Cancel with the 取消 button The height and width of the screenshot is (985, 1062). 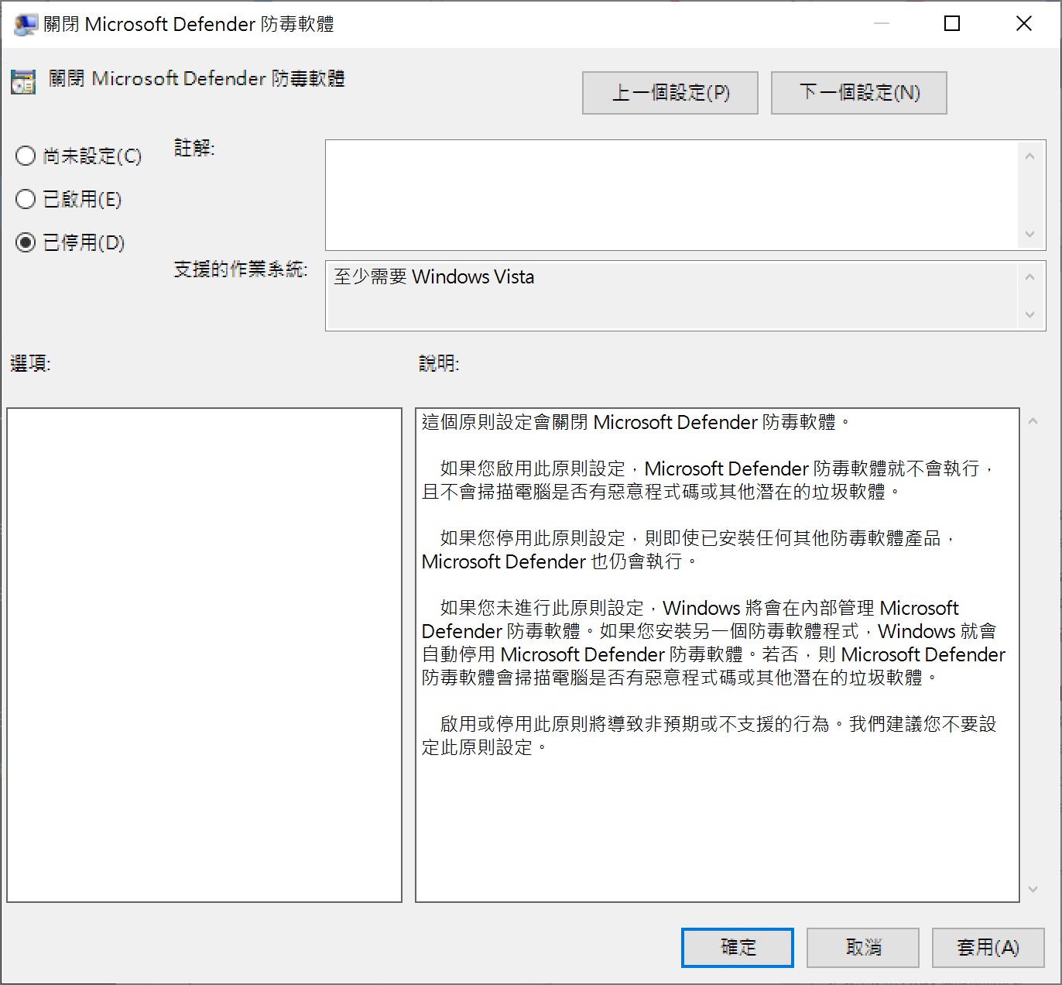(863, 947)
